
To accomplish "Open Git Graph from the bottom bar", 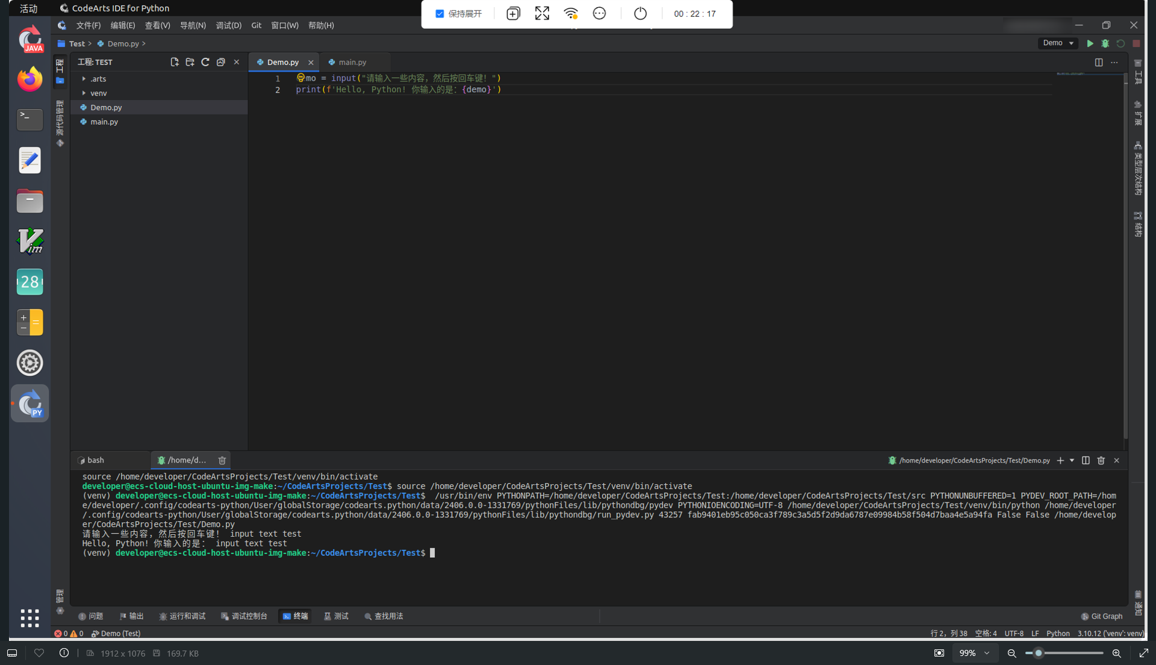I will [1102, 616].
